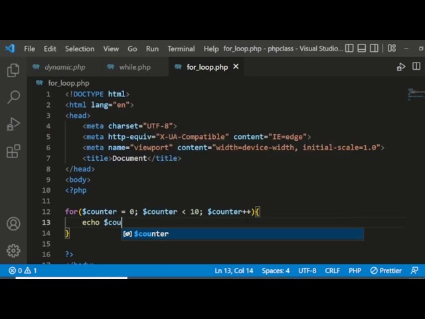Screen dimensions: 425x319
Task: Place cursor on the <?php line
Action: pyautogui.click(x=76, y=191)
